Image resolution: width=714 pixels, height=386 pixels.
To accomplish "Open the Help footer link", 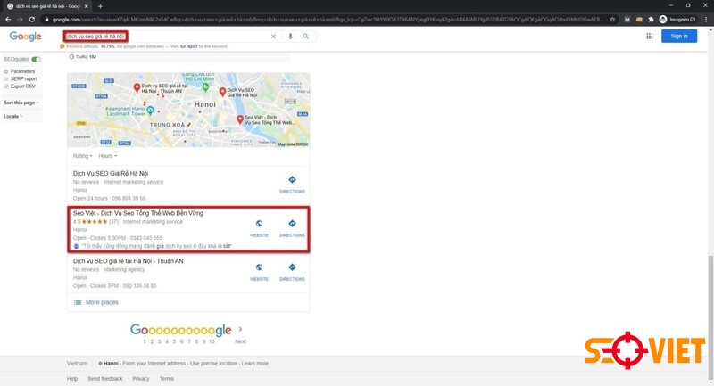I will pos(72,378).
